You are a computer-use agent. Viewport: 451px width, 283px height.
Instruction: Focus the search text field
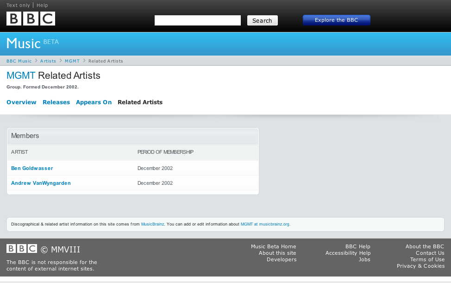tap(198, 20)
